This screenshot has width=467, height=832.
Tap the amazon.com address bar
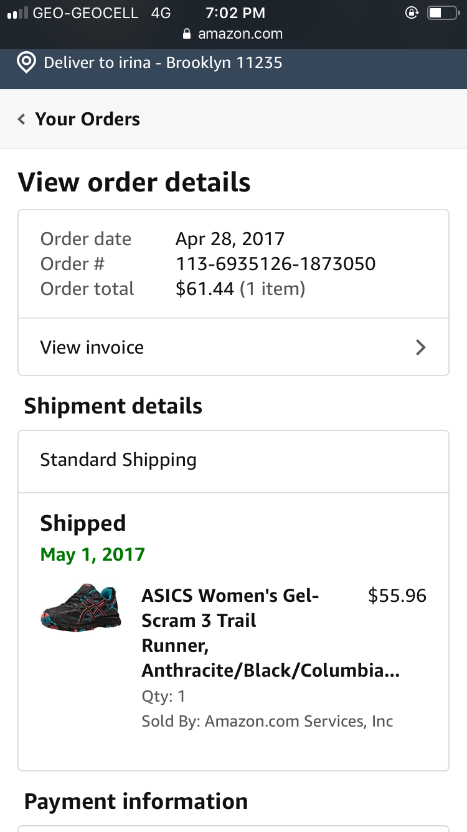click(240, 34)
